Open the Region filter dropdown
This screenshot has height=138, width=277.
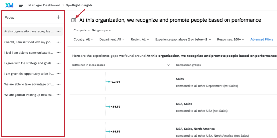click(140, 40)
